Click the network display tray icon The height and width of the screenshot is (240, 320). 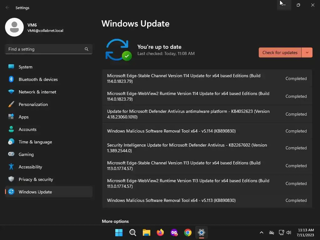point(282,232)
